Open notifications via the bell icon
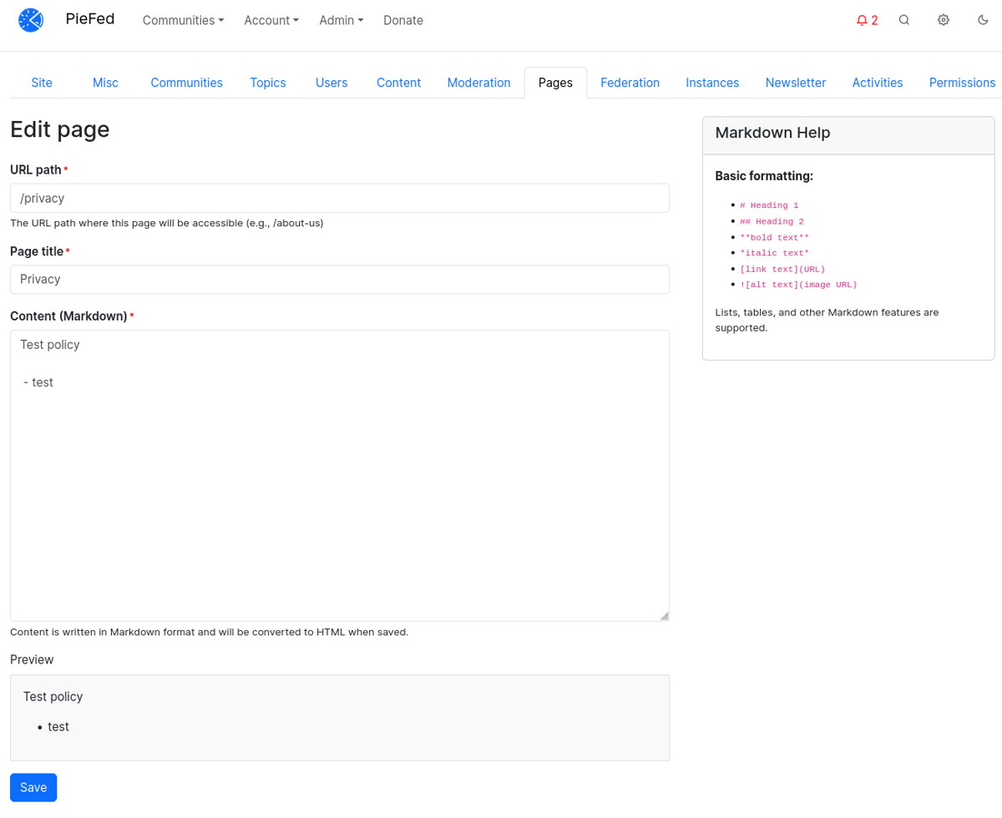This screenshot has width=1002, height=818. [867, 19]
